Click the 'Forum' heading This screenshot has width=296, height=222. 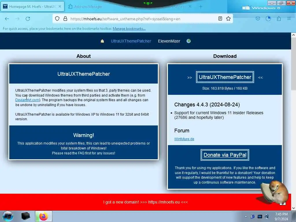[x=182, y=131]
